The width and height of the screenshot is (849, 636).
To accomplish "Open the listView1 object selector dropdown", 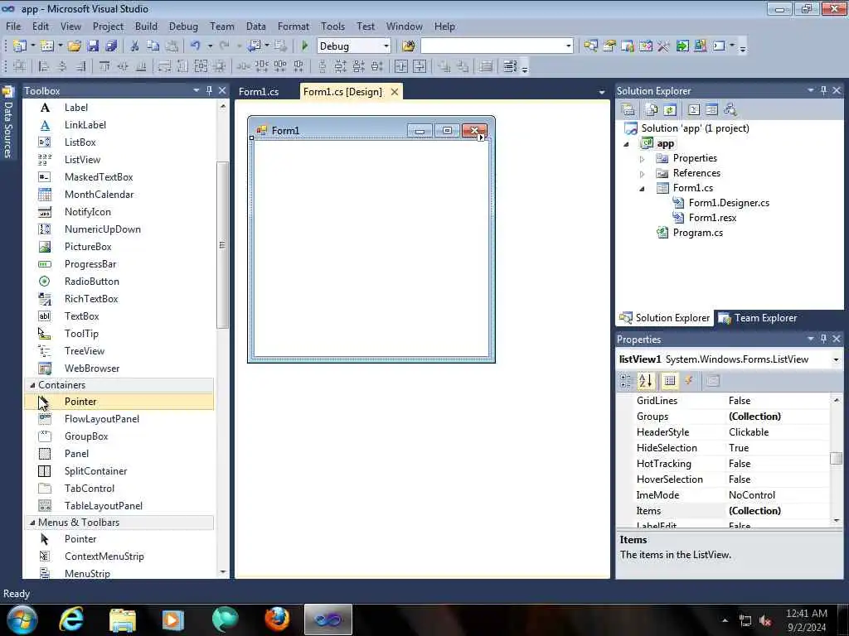I will (836, 359).
